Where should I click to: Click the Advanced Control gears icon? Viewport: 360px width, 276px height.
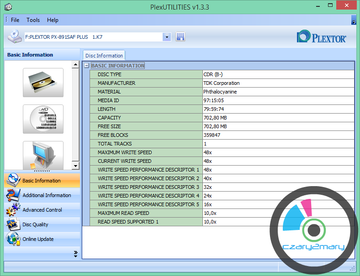[12, 210]
